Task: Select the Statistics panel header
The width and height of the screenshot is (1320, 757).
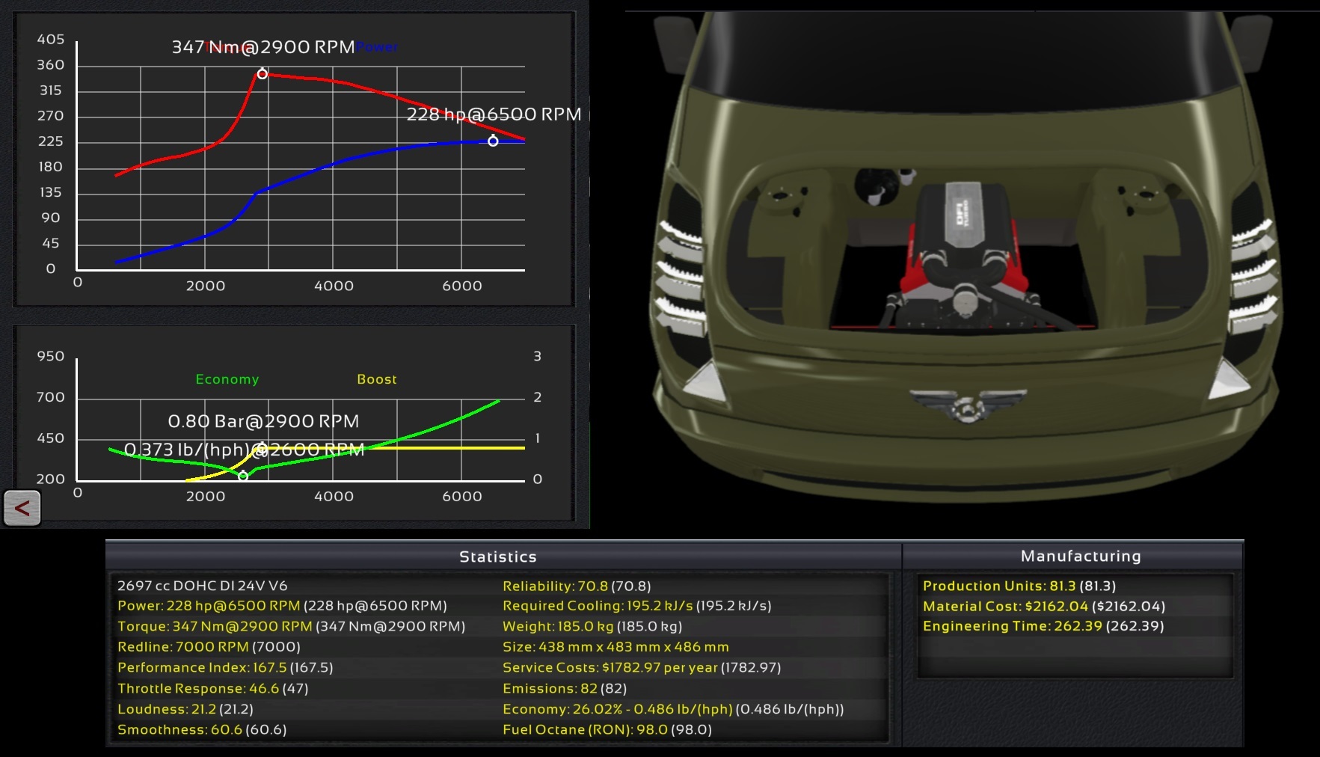Action: [x=498, y=557]
